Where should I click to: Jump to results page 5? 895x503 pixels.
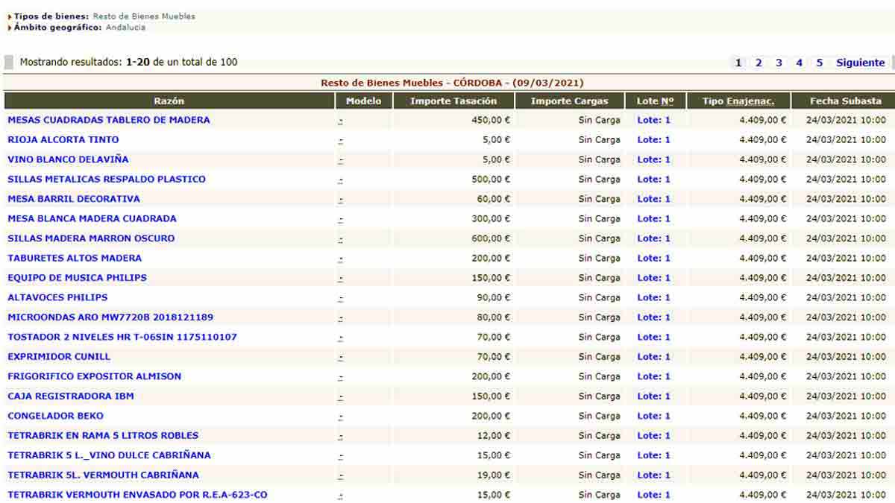point(819,63)
